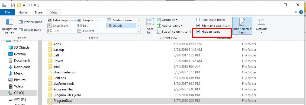The image size is (306, 105).
Task: Expand the layout gallery more arrow
Action: tap(139, 31)
